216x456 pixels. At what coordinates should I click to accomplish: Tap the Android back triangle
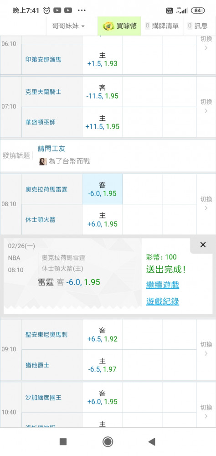(151, 441)
